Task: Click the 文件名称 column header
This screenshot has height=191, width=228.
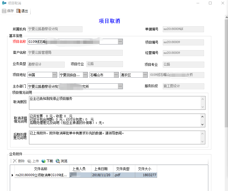Action: pos(41,169)
